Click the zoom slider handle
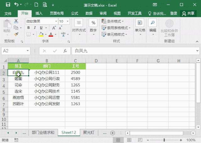This screenshot has width=201, height=143. click(164, 140)
